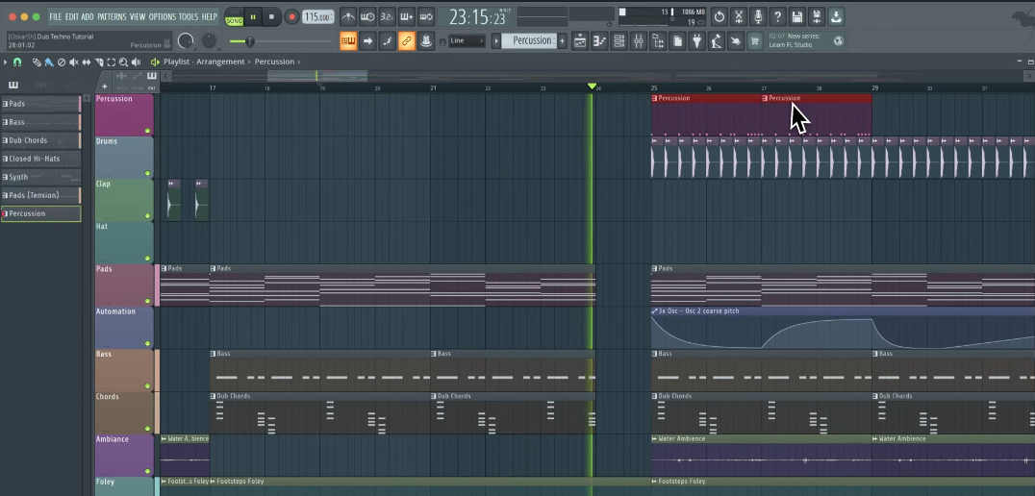Select the Delete tool in the Playlist toolbar

62,62
